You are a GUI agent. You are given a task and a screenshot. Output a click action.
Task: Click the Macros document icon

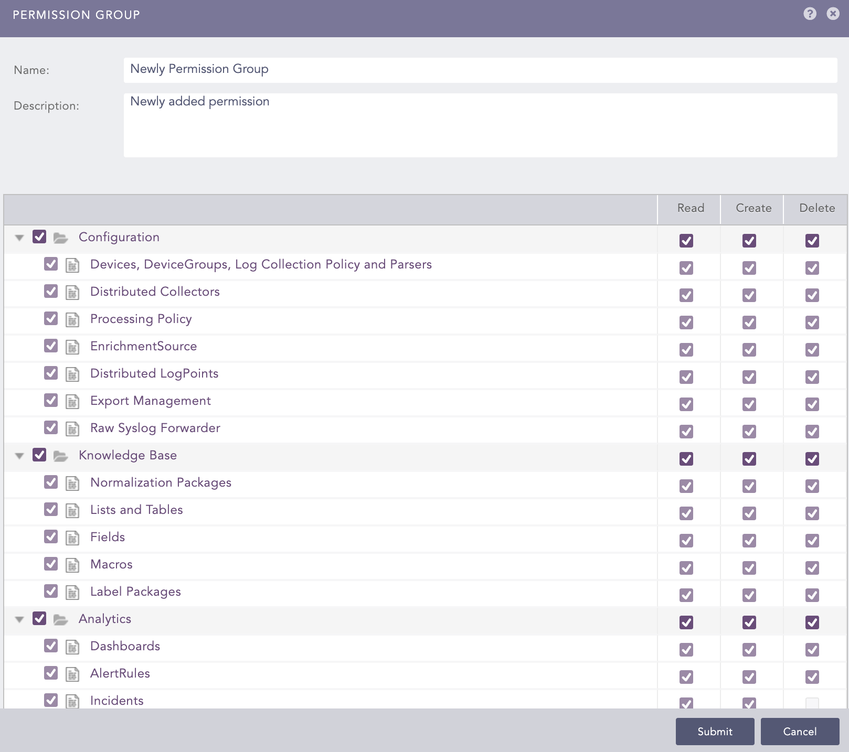[x=72, y=565]
